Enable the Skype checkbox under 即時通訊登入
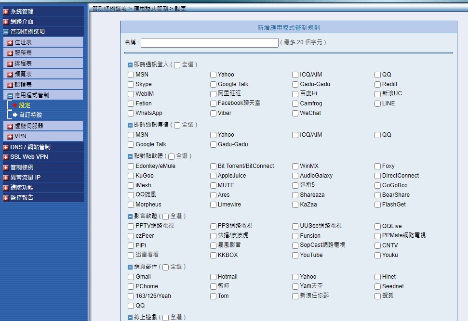 [x=131, y=84]
